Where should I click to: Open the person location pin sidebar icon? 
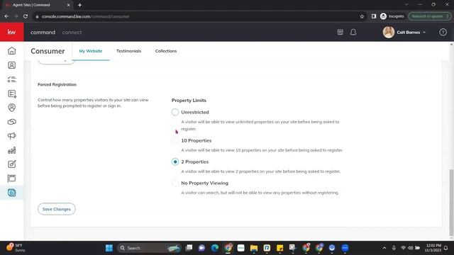pyautogui.click(x=11, y=108)
